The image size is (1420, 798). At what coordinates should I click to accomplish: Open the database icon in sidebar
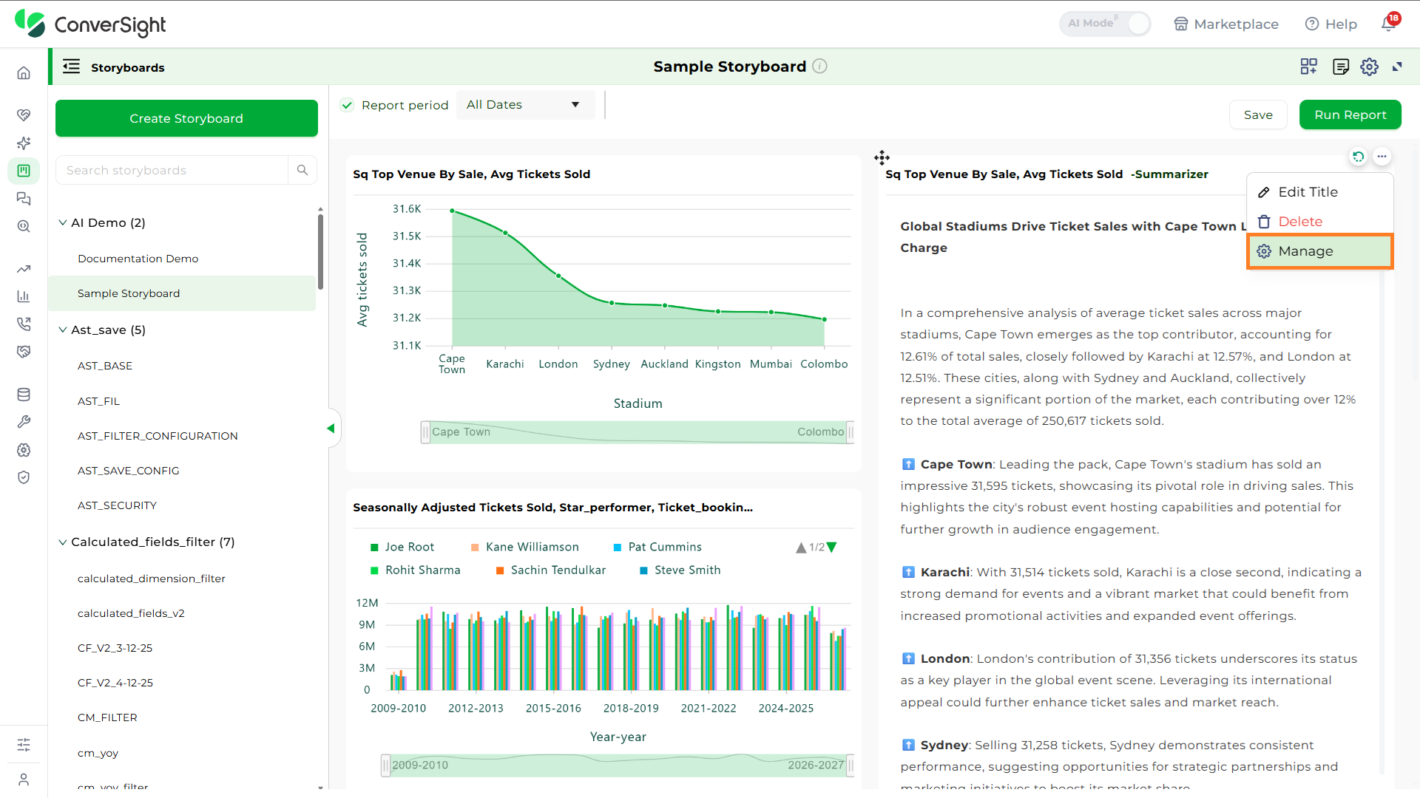[x=24, y=395]
